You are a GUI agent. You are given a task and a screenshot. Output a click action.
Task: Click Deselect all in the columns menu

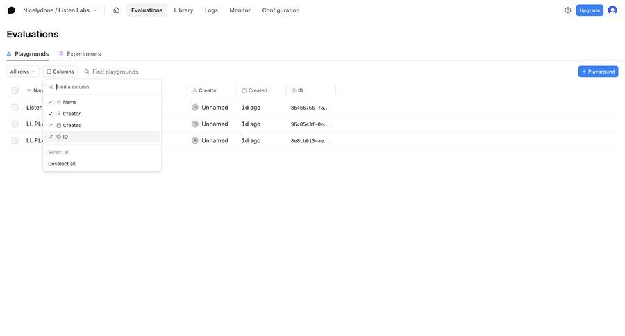point(62,164)
